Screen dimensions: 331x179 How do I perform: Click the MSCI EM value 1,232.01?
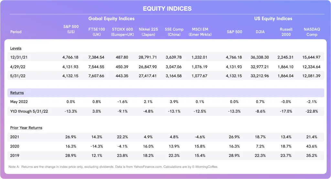(x=199, y=57)
